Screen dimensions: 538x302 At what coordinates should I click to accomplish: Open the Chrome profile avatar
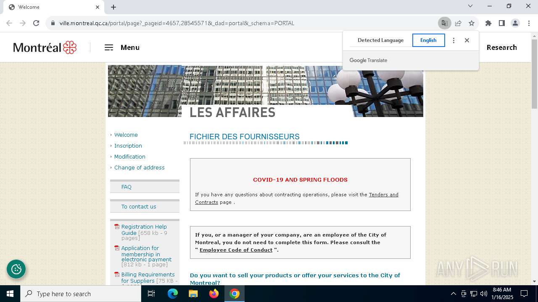tap(515, 23)
